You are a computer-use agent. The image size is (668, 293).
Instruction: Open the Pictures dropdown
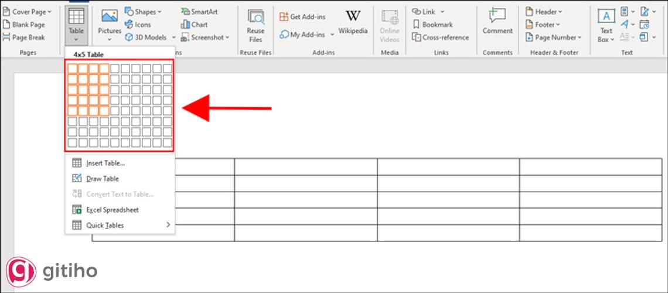(x=110, y=26)
